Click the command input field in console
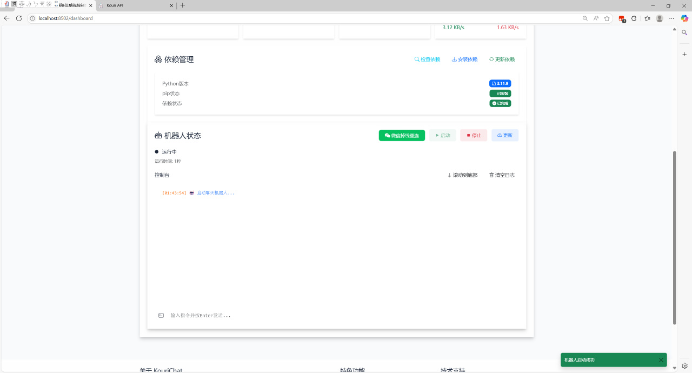The image size is (692, 373). pyautogui.click(x=341, y=315)
